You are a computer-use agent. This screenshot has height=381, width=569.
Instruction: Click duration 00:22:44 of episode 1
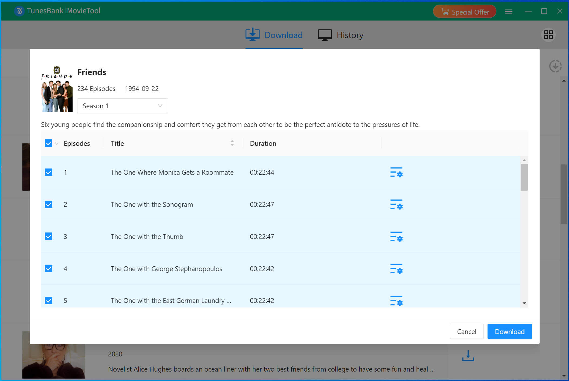pyautogui.click(x=262, y=172)
